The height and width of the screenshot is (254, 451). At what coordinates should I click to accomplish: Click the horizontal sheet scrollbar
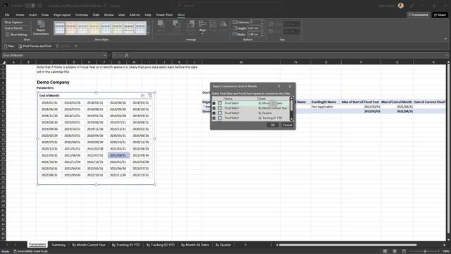[347, 245]
